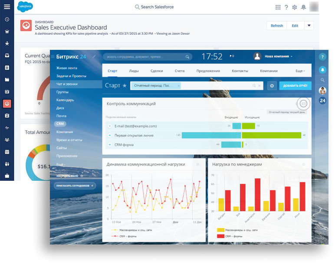Open the folder icon in Salesforce sidebar
335x264 pixels.
coord(7,80)
